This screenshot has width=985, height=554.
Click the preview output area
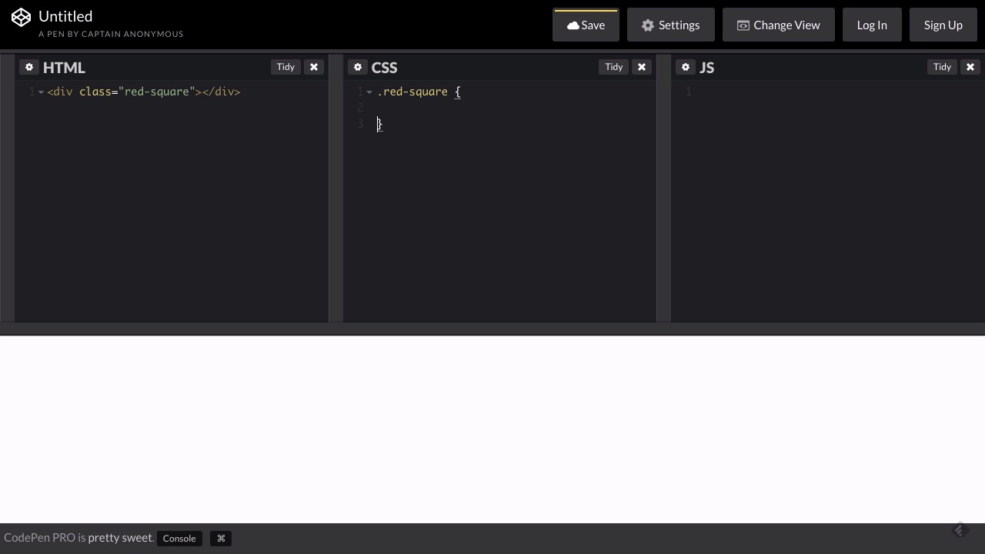click(x=492, y=429)
